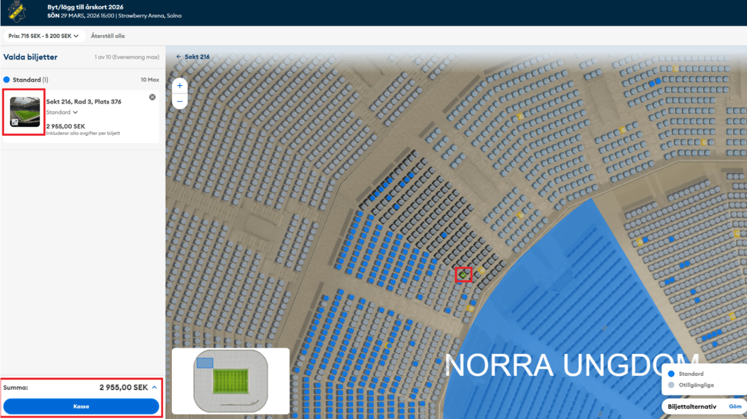Image resolution: width=747 pixels, height=419 pixels.
Task: Expand the Summa total details
Action: (155, 387)
